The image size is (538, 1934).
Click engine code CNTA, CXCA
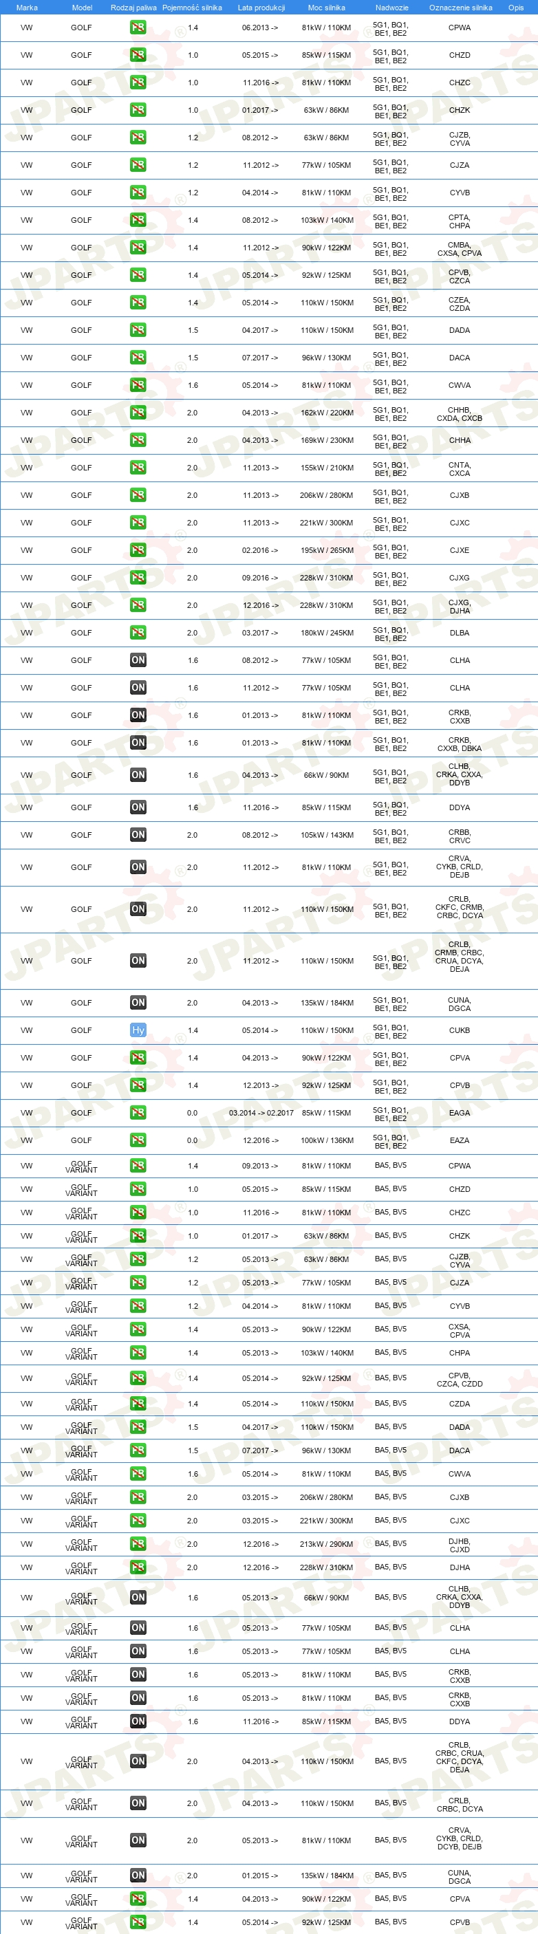point(460,469)
